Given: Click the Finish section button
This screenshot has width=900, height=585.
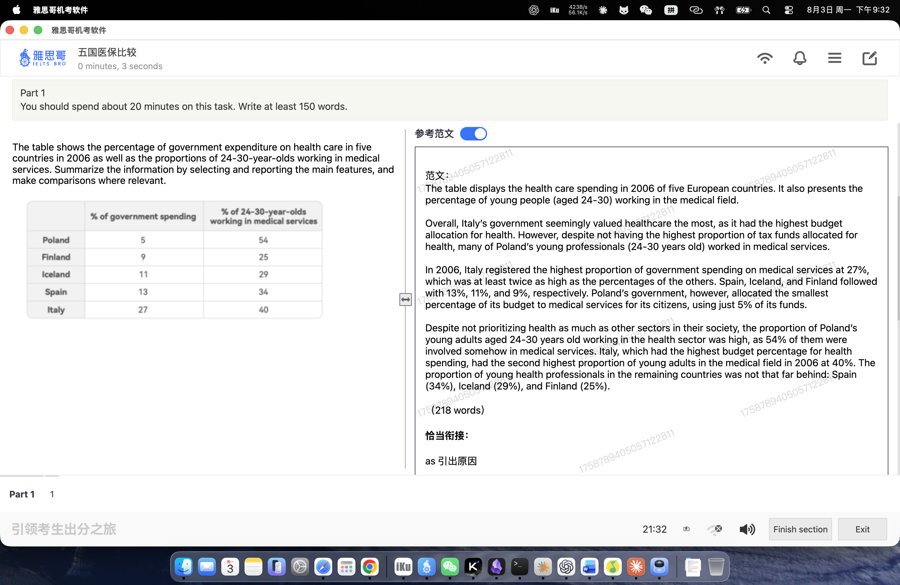Looking at the screenshot, I should [800, 529].
